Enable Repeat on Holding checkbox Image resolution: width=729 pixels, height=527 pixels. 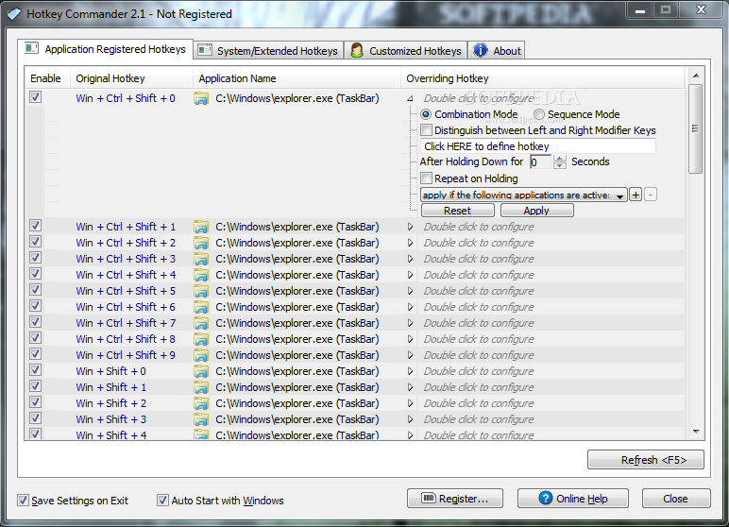tap(426, 178)
